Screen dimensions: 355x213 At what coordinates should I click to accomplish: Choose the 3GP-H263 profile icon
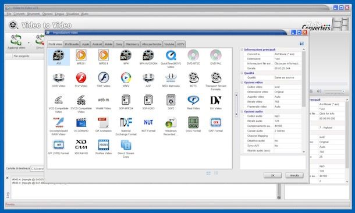tap(148, 100)
